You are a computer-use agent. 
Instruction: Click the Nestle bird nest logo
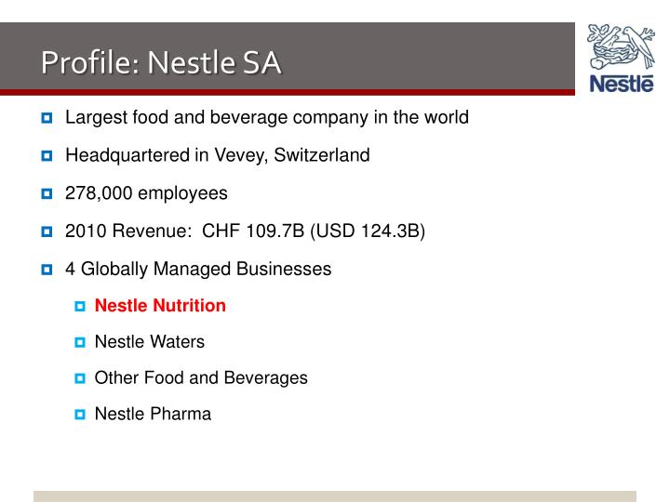click(x=621, y=47)
